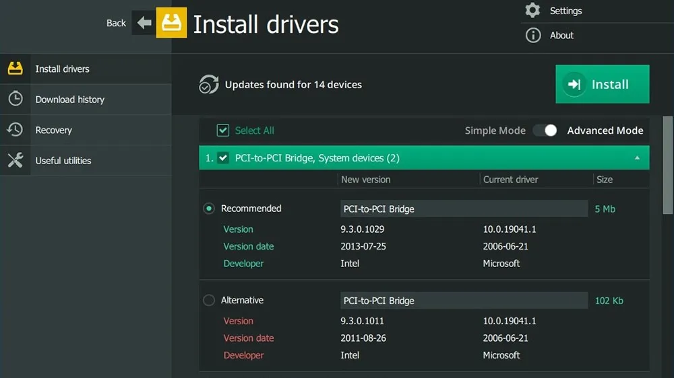Click the Recommended label text
674x378 pixels.
251,209
